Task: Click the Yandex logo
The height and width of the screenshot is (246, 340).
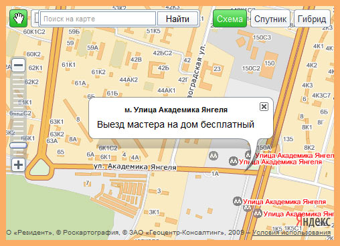Action: (x=313, y=221)
